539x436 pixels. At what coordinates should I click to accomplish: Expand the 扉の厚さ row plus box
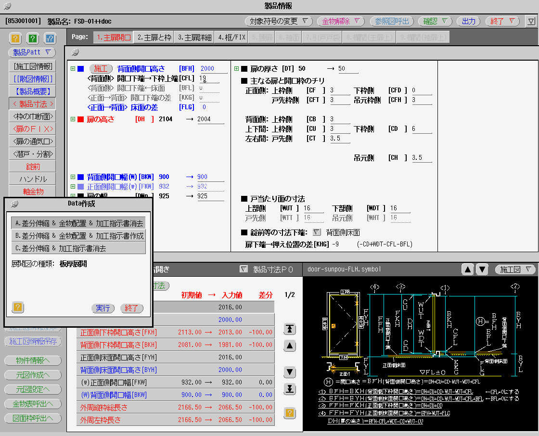coord(236,69)
